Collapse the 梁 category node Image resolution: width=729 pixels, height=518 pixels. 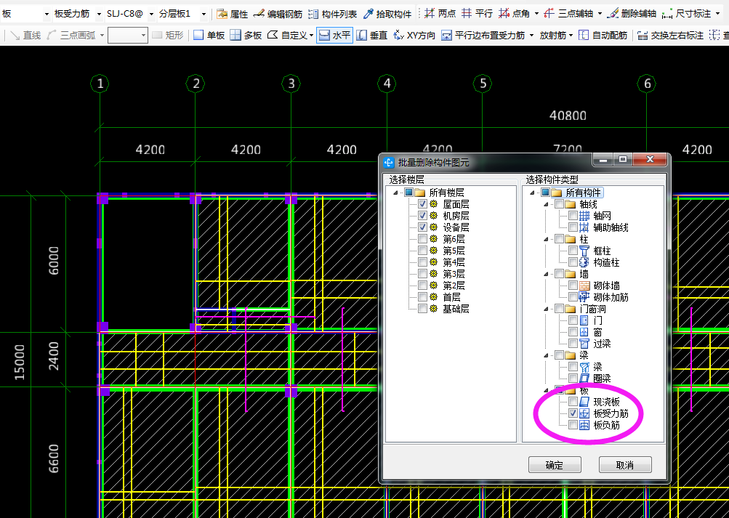coord(547,355)
